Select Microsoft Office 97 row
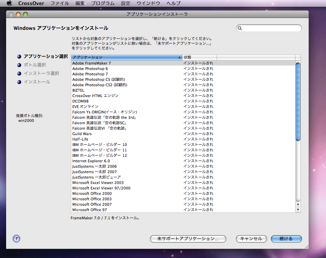 [183, 210]
